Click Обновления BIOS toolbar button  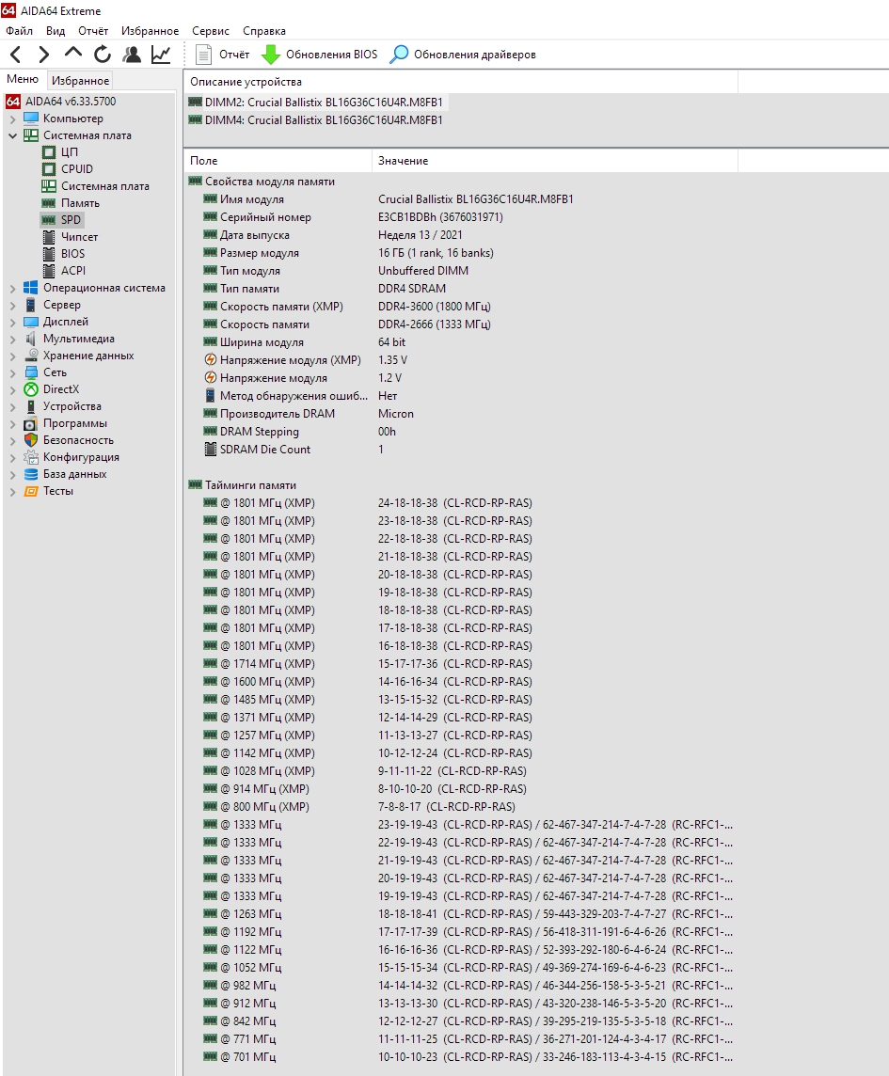tap(320, 55)
